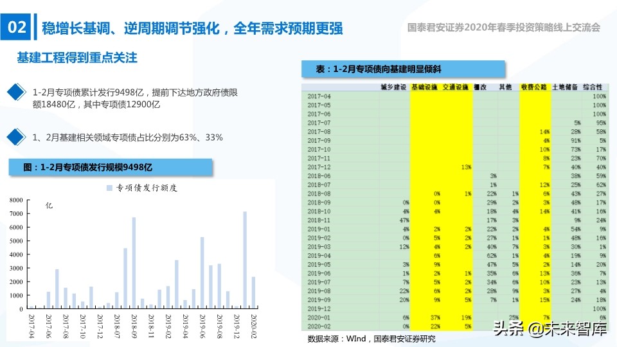Click the blue "02" section number badge

coord(15,27)
